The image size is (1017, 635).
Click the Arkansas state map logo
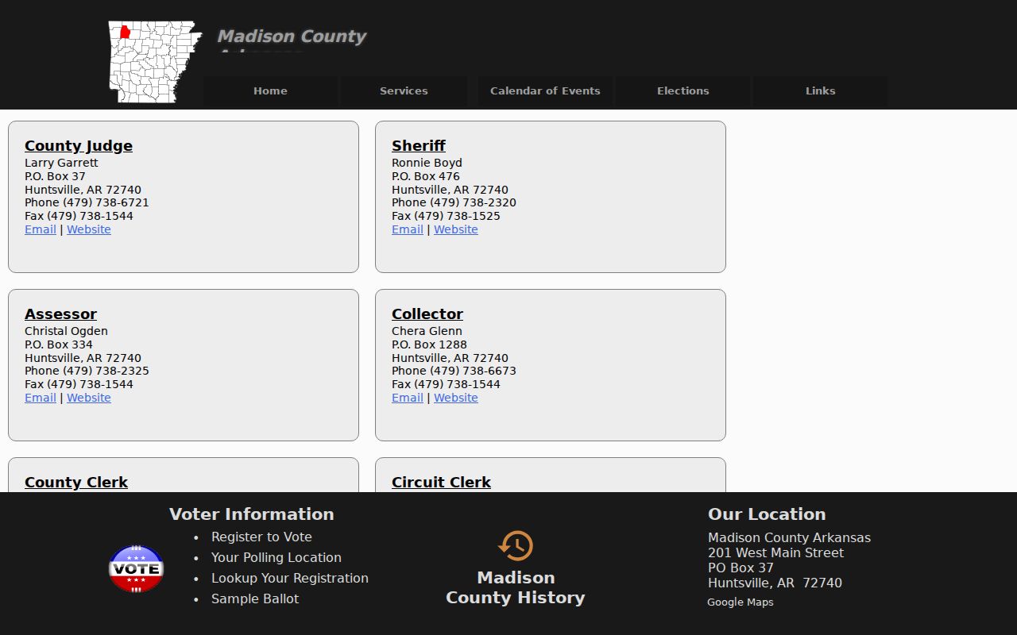pos(155,62)
